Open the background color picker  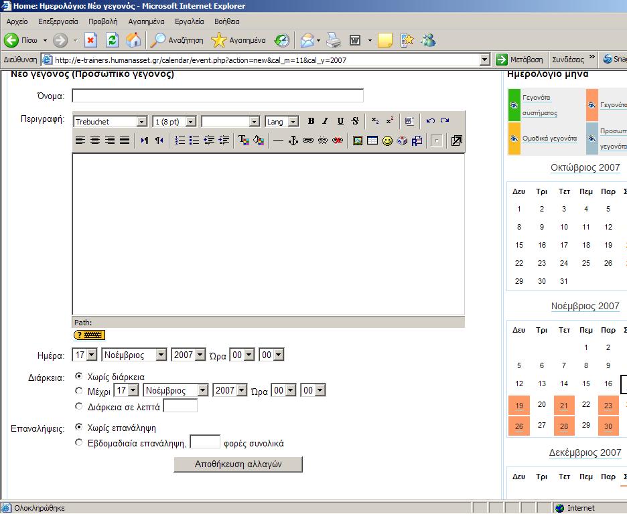[259, 140]
